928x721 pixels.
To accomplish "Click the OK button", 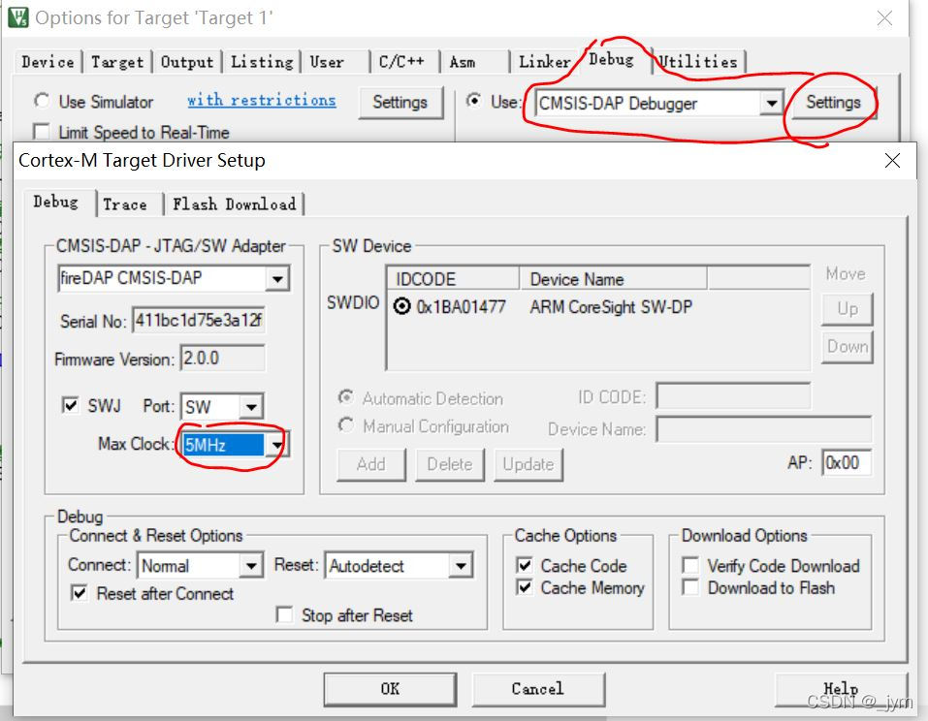I will 390,689.
